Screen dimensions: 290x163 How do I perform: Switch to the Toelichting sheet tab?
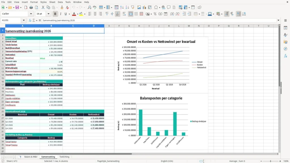[64, 157]
